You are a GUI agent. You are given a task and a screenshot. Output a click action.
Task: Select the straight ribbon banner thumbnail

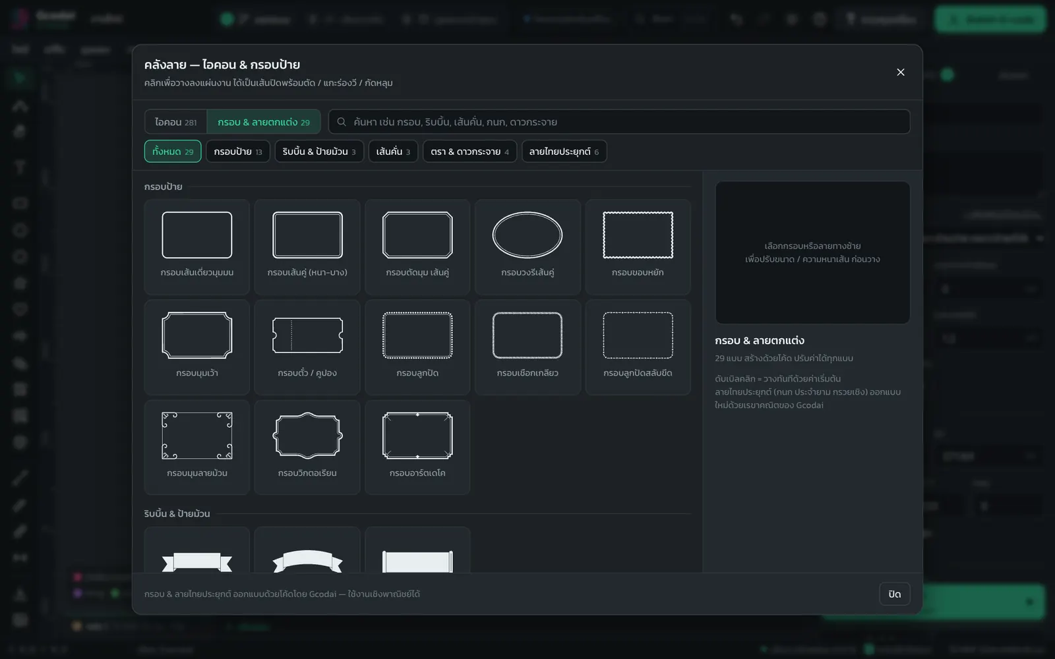(x=196, y=550)
